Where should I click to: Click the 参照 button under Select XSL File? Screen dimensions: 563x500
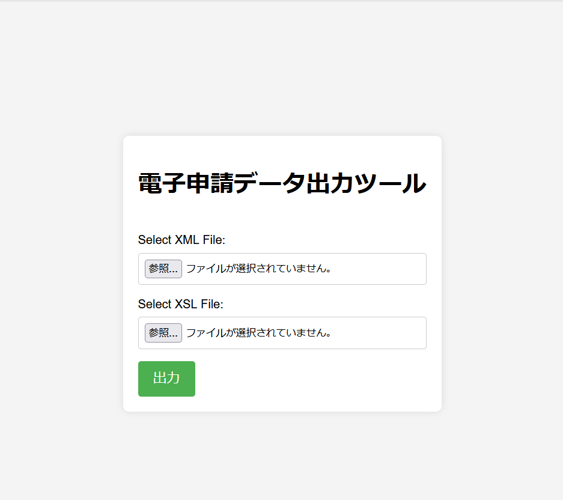tap(163, 333)
